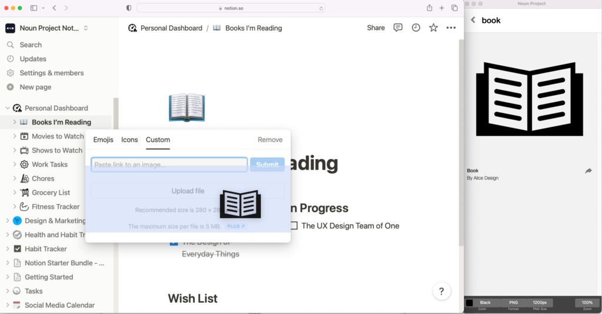Open the Tasks page in the sidebar
Viewport: 602px width, 314px height.
click(x=34, y=291)
